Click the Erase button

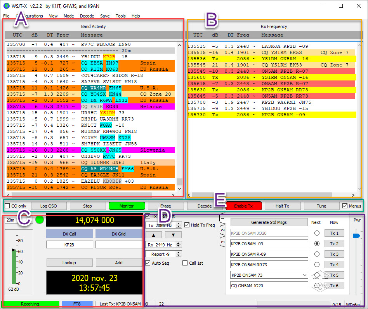[166, 206]
